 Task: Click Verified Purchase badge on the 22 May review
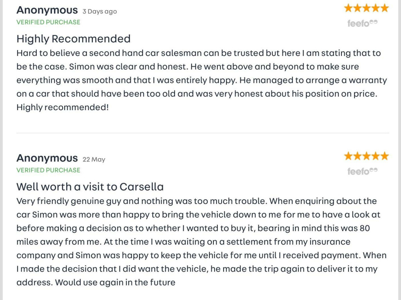48,170
